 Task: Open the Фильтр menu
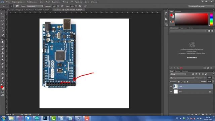click(66, 2)
